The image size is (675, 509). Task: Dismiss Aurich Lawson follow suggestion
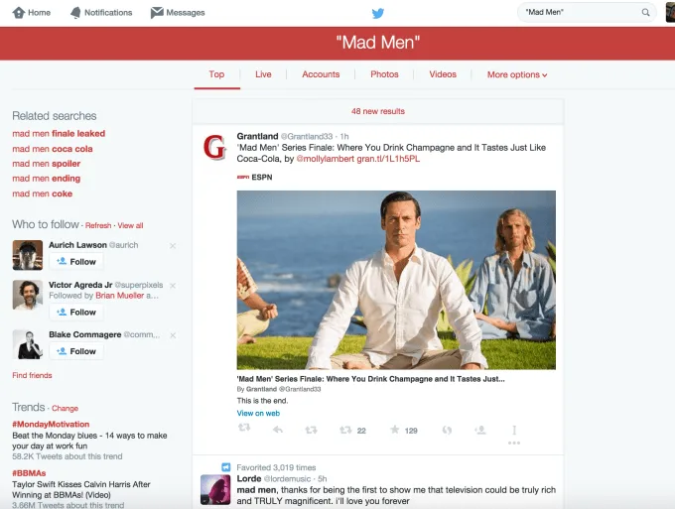tap(173, 246)
